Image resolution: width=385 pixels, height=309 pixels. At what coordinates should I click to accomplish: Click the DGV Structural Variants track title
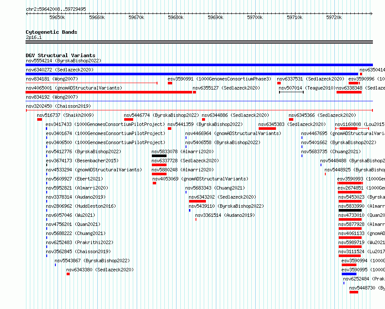(61, 55)
